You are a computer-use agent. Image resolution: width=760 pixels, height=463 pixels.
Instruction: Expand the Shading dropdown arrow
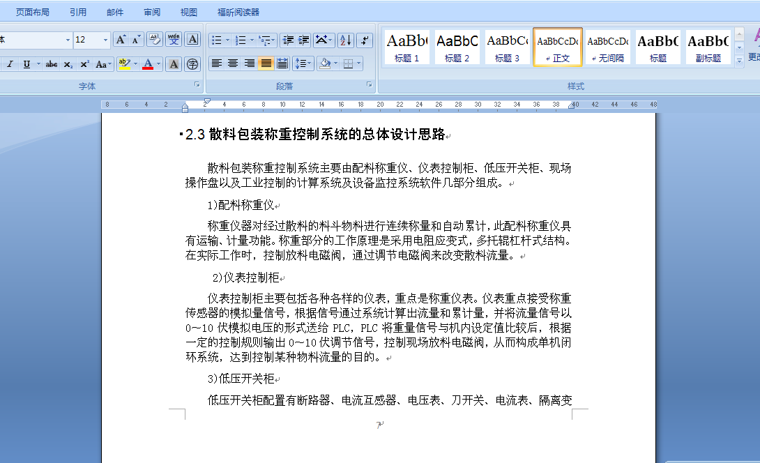(x=335, y=63)
